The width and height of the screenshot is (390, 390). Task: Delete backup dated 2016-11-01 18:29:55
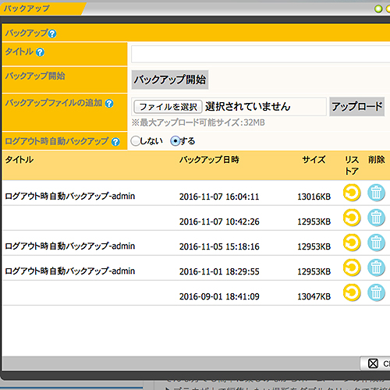click(x=376, y=268)
